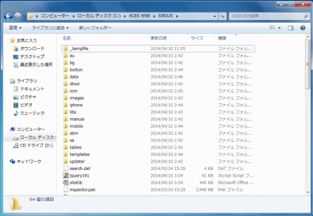Select the libs folder icon

click(x=65, y=112)
